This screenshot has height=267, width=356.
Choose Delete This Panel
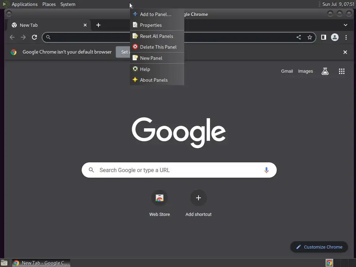tap(157, 47)
